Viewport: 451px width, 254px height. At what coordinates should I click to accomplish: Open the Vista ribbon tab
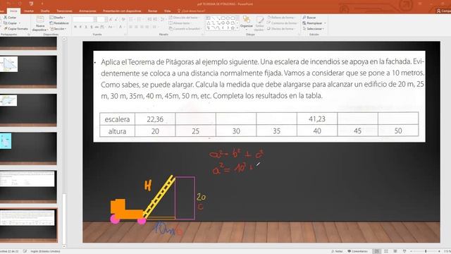coord(168,11)
